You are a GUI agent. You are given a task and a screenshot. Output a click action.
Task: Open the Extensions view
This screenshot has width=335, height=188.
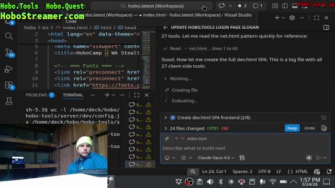[9, 85]
